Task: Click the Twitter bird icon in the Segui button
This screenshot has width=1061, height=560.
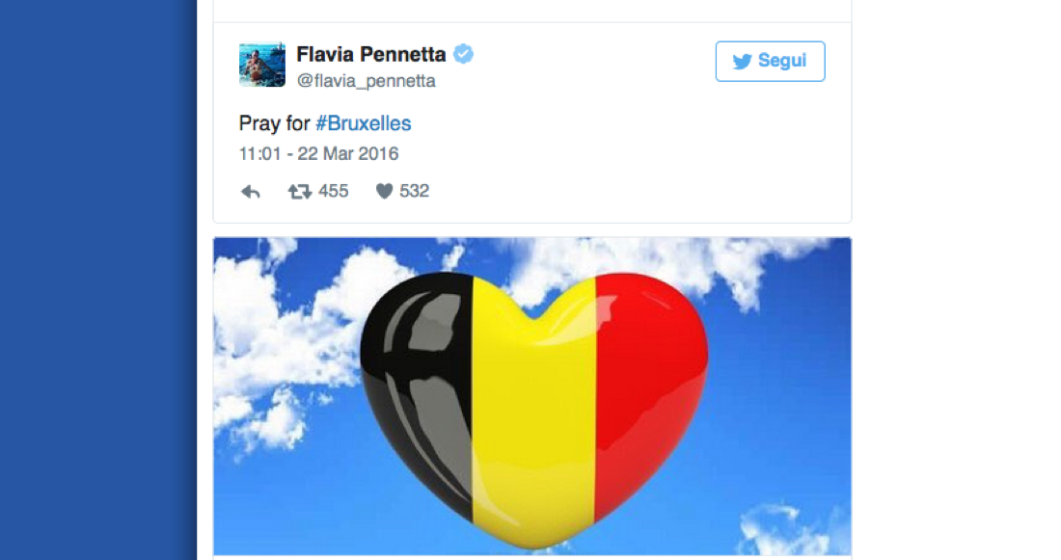Action: click(x=743, y=61)
